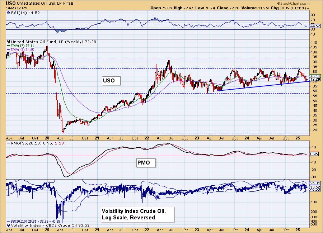Click the icon beside Volatility Index CBOE legend

click(x=9, y=225)
